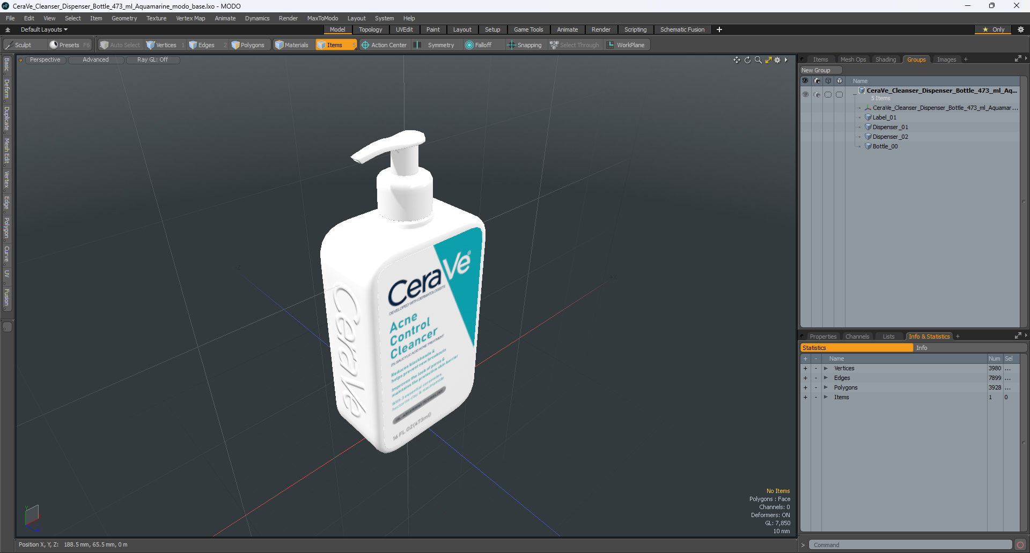1030x553 pixels.
Task: Expand the Polygons statistics row
Action: tap(826, 387)
